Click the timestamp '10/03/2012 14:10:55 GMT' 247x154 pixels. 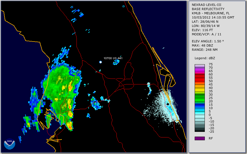[x=213, y=17]
